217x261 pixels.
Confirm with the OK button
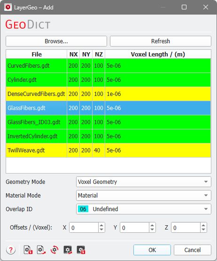coord(152,250)
